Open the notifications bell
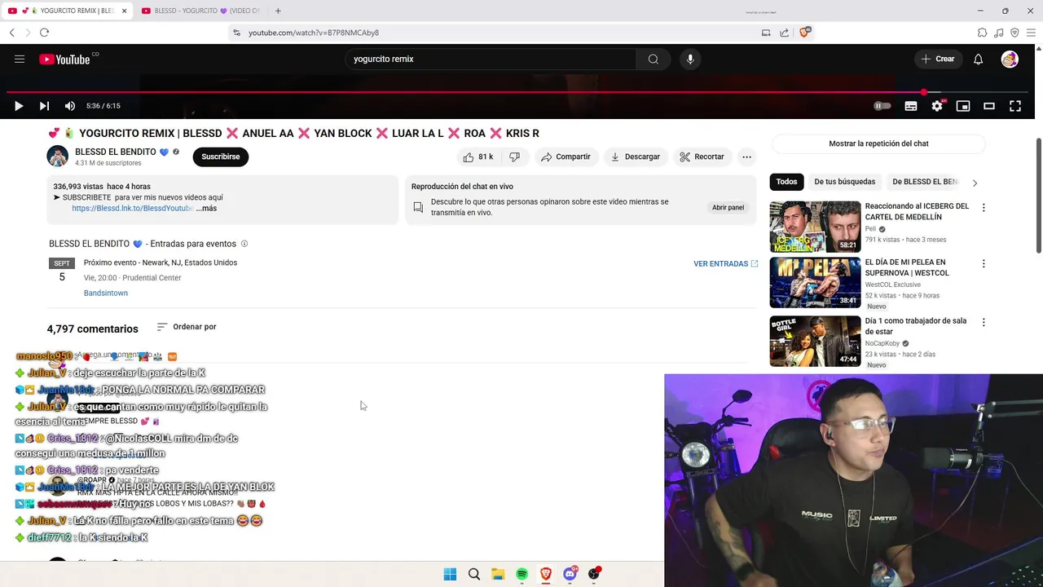The height and width of the screenshot is (587, 1043). pyautogui.click(x=978, y=59)
